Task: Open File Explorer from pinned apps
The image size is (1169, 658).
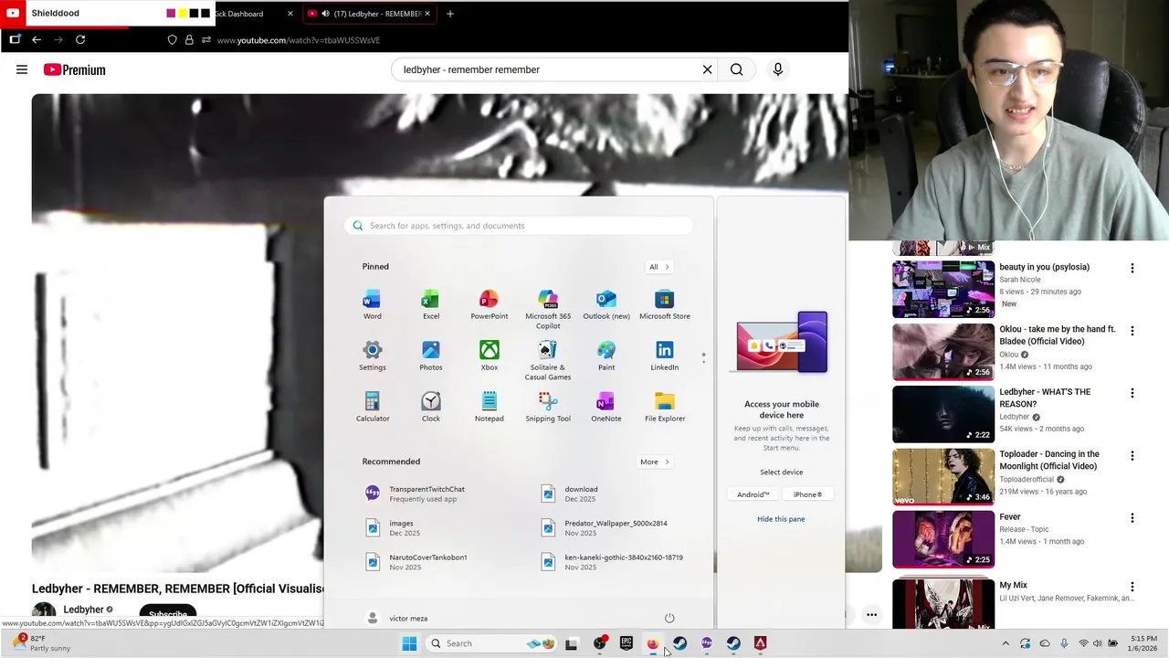Action: point(664,408)
